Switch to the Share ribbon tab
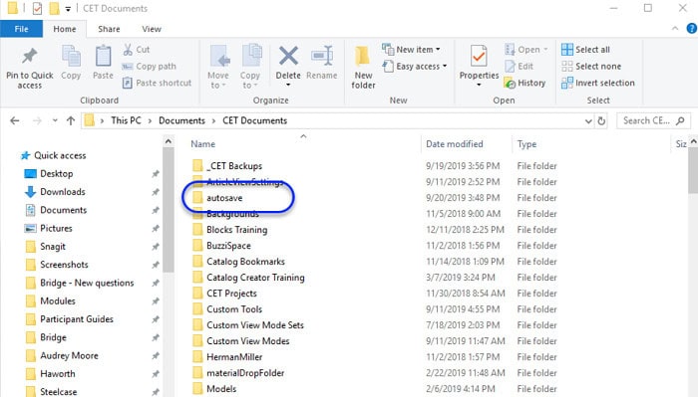The width and height of the screenshot is (698, 397). (109, 29)
